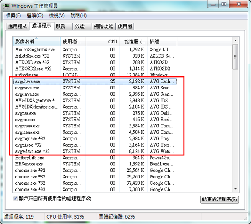Click the 13,948 K memory value
Screen dimensions: 251x224
(136, 100)
